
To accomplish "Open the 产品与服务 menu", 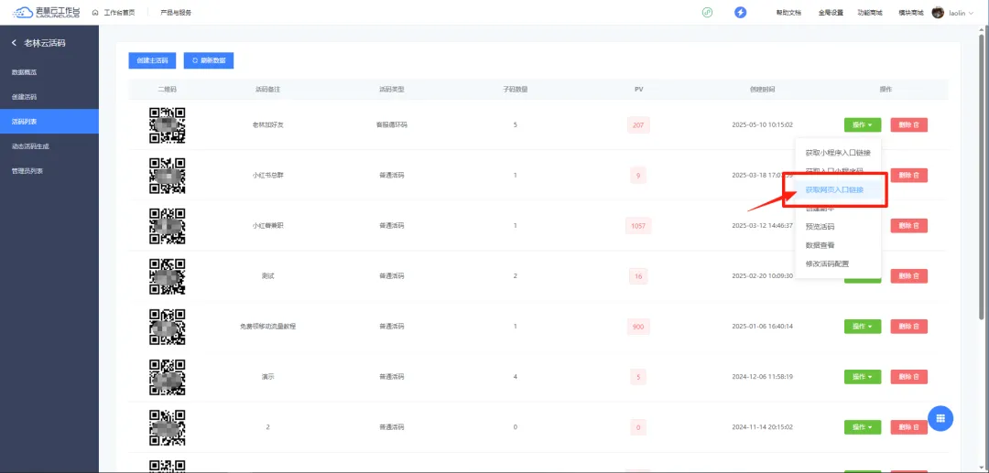I will [176, 13].
